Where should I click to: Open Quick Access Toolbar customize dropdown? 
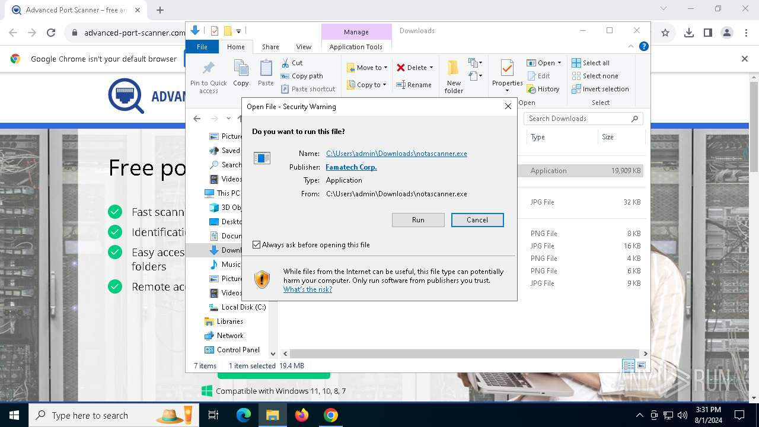pos(238,31)
